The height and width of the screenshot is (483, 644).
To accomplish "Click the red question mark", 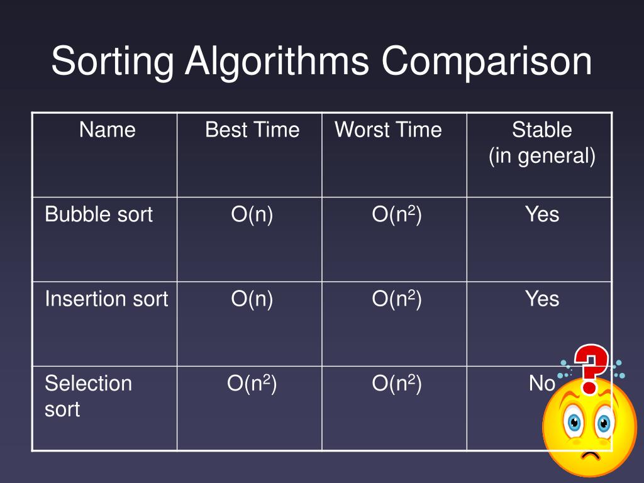I will 591,369.
